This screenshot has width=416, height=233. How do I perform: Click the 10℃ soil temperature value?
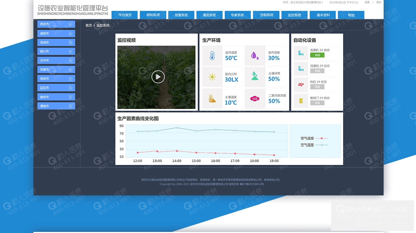click(x=231, y=102)
